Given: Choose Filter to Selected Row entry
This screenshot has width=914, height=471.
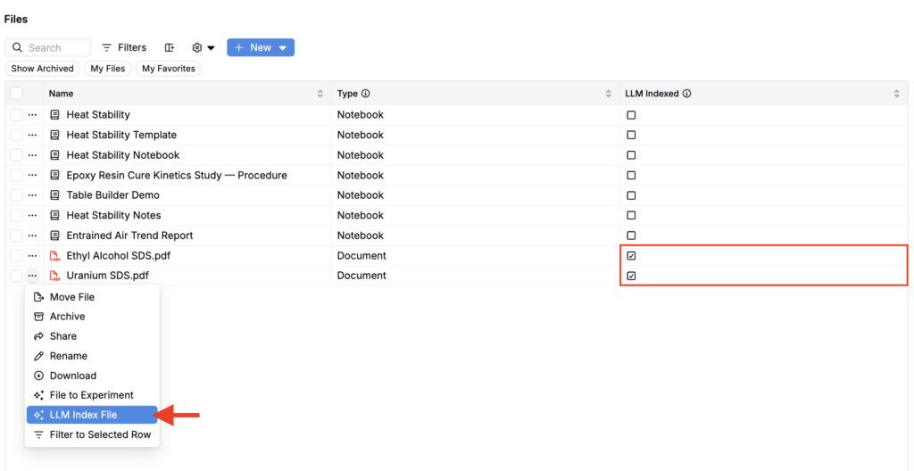Looking at the screenshot, I should pos(92,434).
